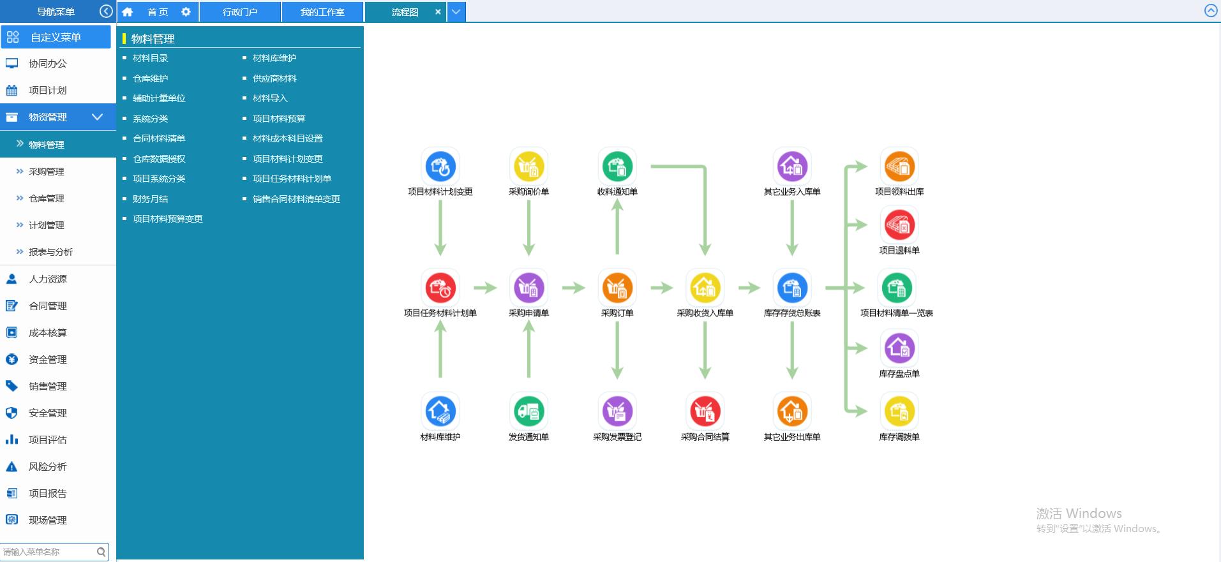Click the settings gear beside 首页
This screenshot has height=562, width=1221.
pos(186,11)
